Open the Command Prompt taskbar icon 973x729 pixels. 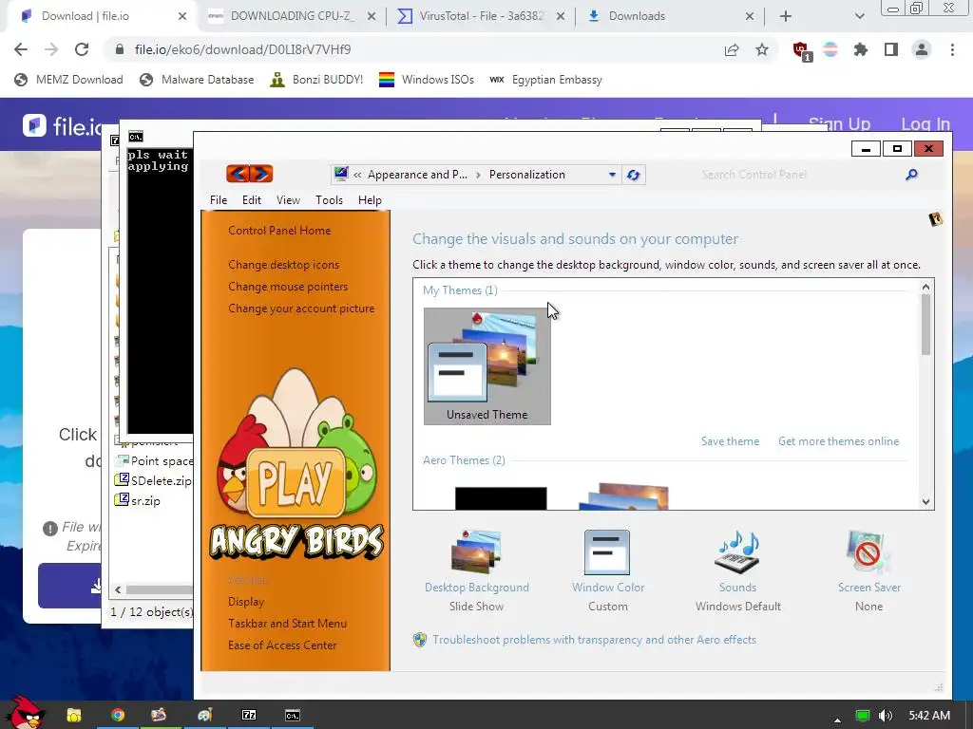pyautogui.click(x=293, y=716)
